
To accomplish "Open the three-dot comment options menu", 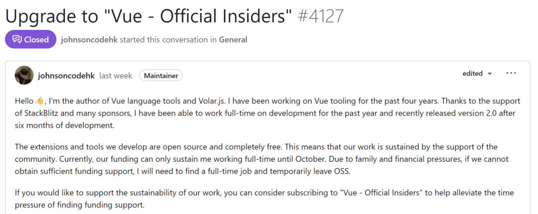I will pyautogui.click(x=511, y=73).
